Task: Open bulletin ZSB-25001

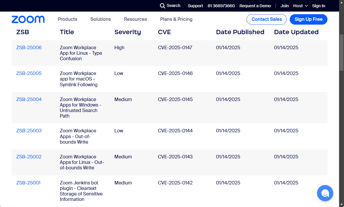Action: (28, 183)
